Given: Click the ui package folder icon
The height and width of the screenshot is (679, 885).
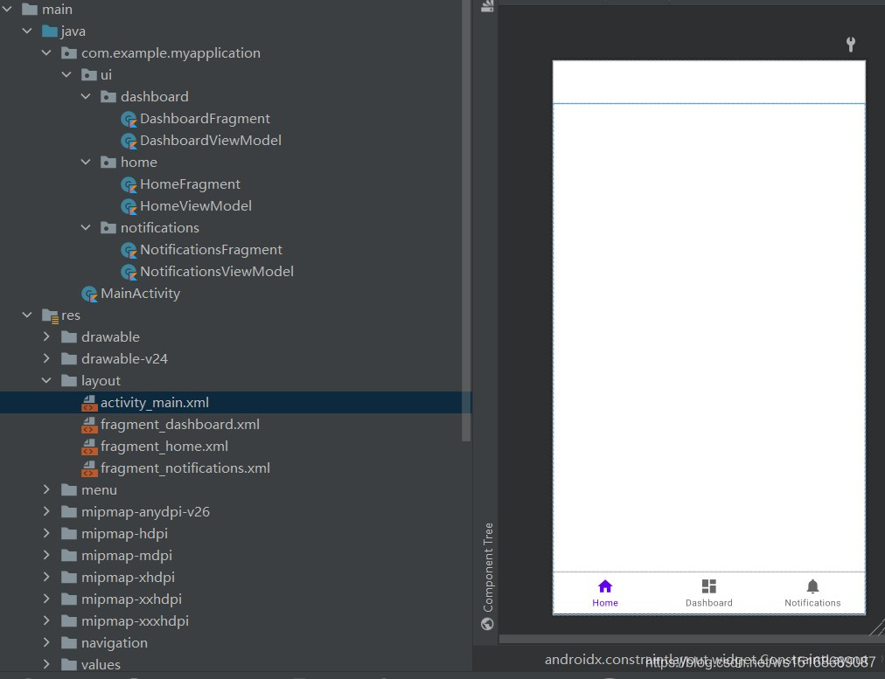Looking at the screenshot, I should (89, 74).
